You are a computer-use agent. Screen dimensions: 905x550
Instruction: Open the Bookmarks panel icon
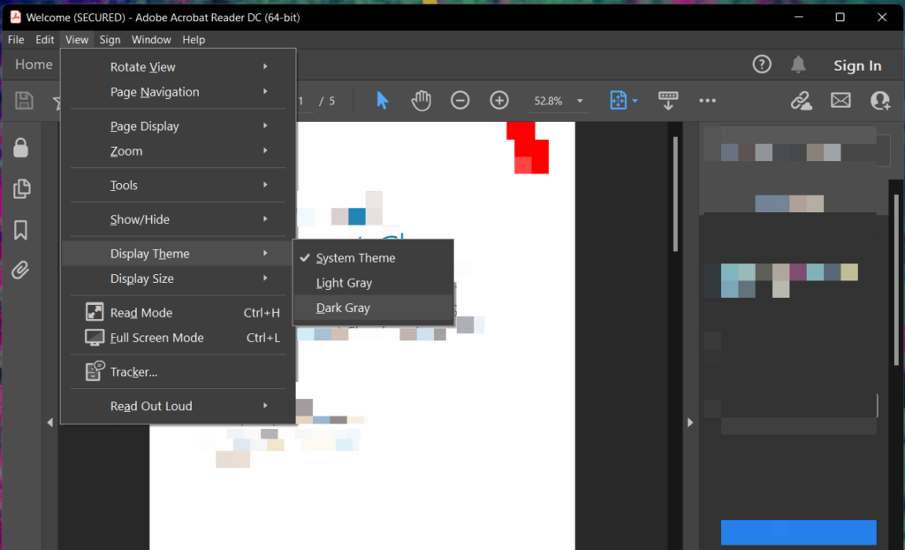click(20, 229)
